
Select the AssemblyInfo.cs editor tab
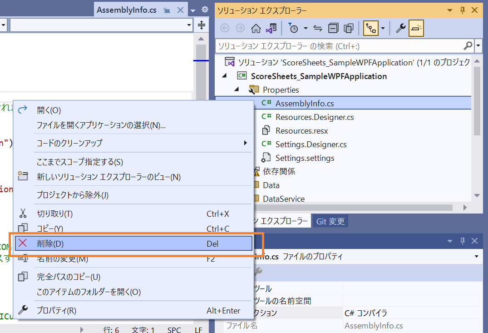[126, 10]
